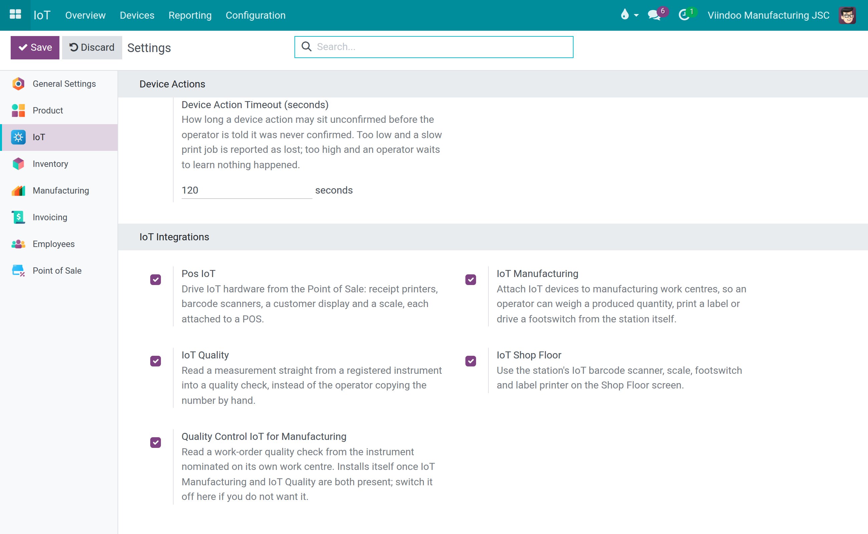Click the Viindoo Manufacturing JSC company name
Viewport: 868px width, 534px height.
tap(769, 15)
